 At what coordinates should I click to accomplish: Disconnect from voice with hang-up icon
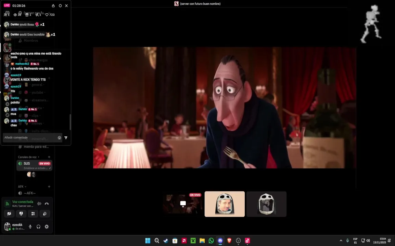pos(47,204)
